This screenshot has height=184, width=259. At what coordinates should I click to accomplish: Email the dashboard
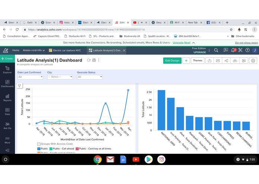pyautogui.click(x=218, y=61)
